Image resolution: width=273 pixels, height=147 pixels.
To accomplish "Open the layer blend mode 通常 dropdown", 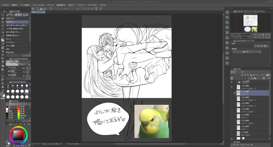I will click(245, 72).
